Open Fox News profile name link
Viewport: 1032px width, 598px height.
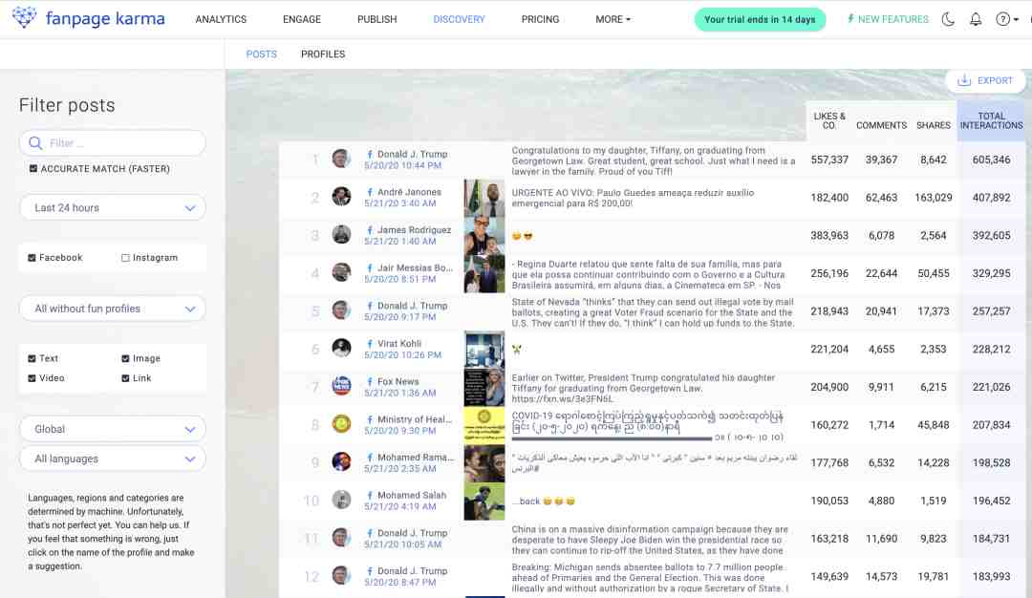click(398, 381)
